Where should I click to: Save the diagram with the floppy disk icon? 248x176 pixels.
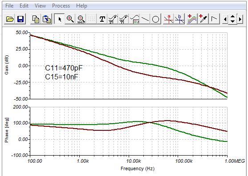[20, 19]
